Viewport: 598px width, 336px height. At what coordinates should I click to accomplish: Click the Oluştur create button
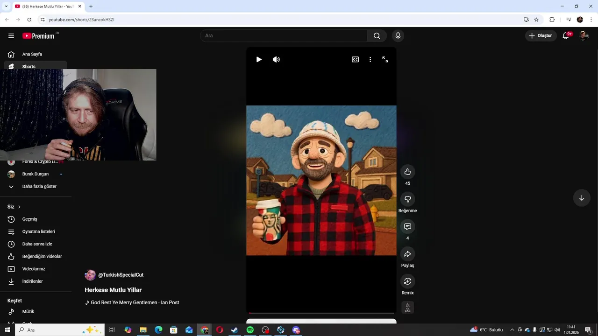(x=541, y=35)
